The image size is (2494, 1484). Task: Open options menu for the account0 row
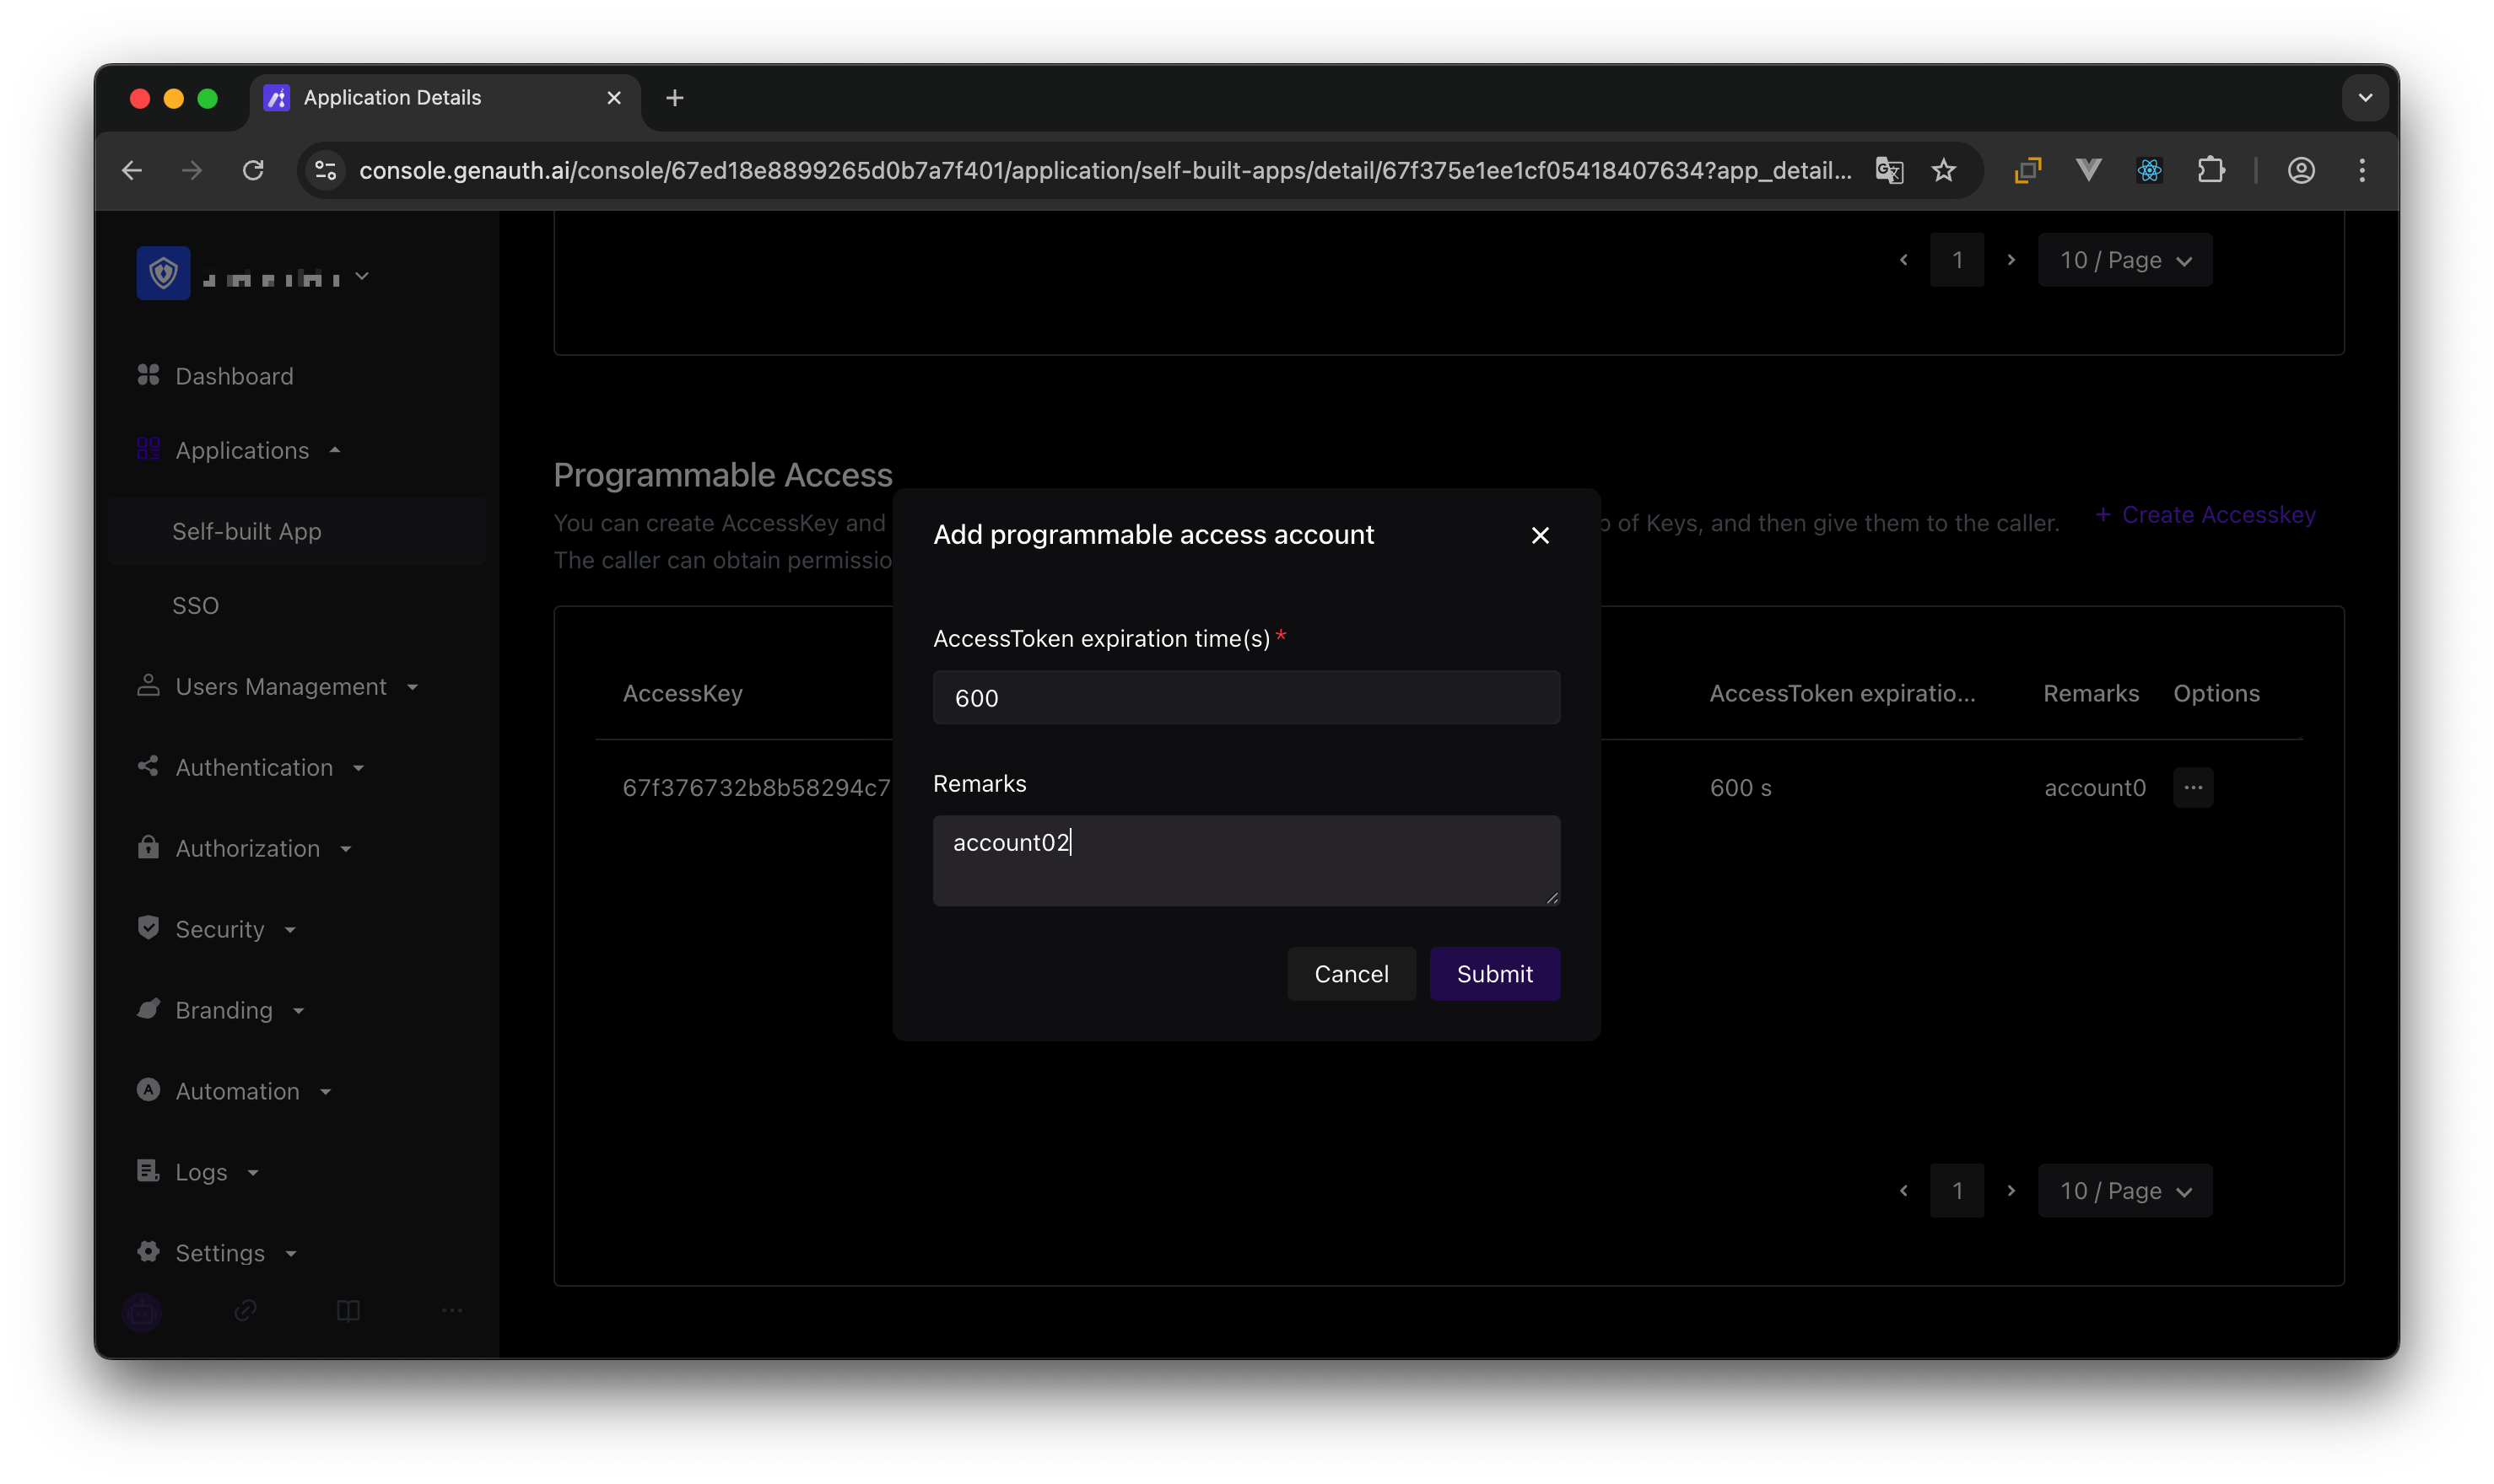(x=2192, y=787)
